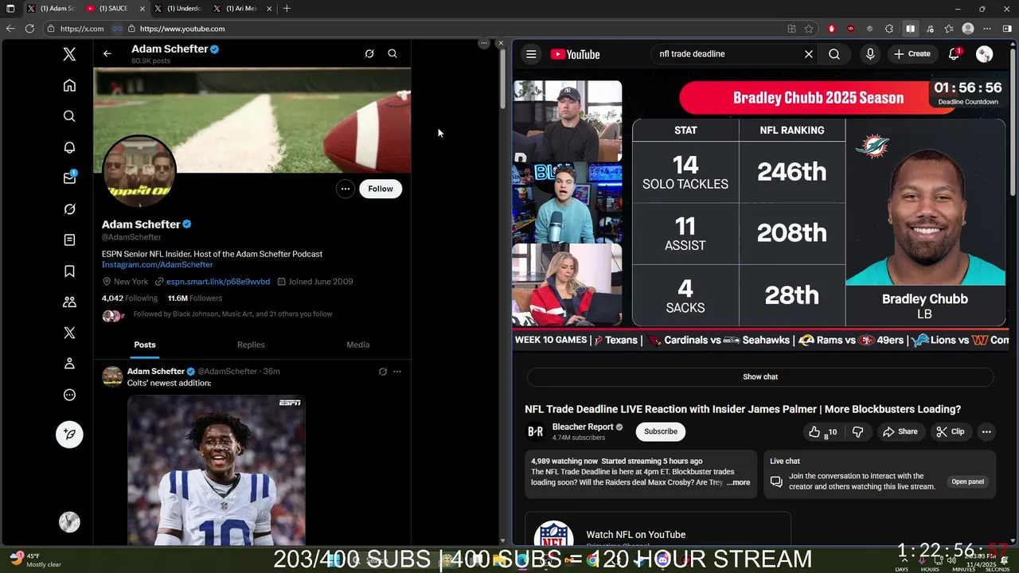This screenshot has width=1019, height=573.
Task: Go back with arrow beside Adam Schefter header
Action: click(x=107, y=53)
